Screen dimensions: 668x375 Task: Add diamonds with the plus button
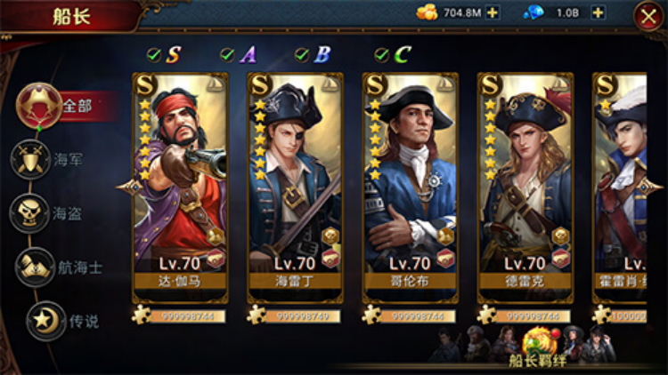point(599,12)
